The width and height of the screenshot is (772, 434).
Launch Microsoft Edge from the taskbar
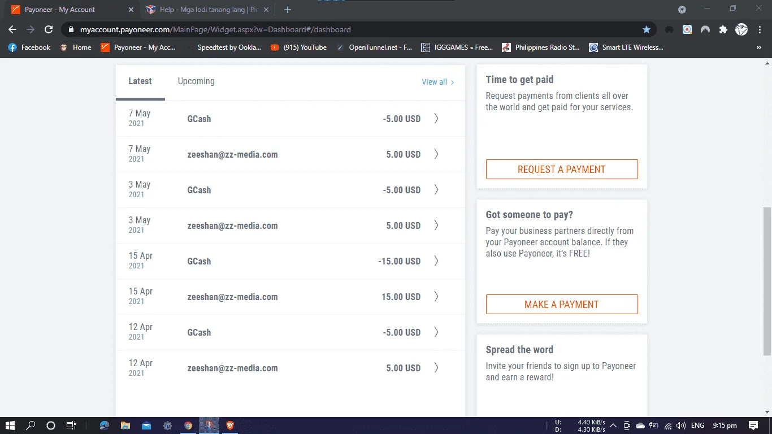click(x=105, y=426)
